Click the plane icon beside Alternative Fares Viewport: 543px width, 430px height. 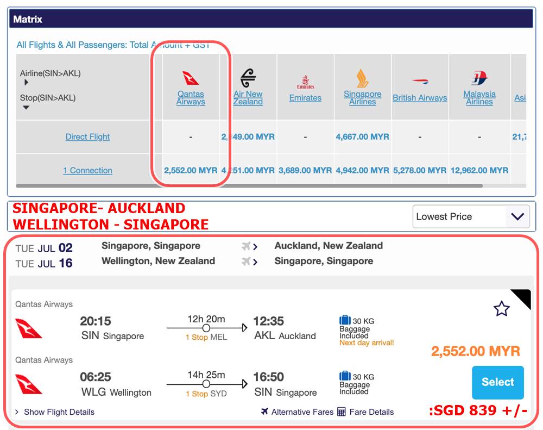click(264, 412)
